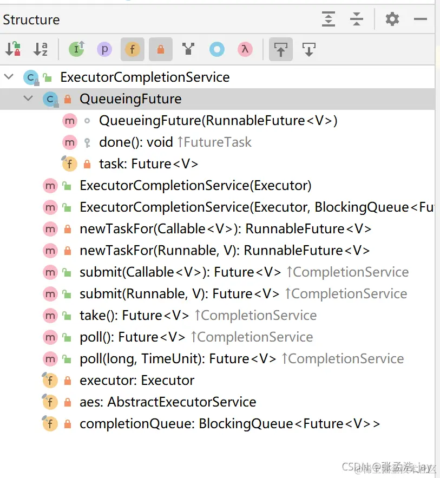Image resolution: width=440 pixels, height=478 pixels.
Task: Click class icon beside QueueingFuture
Action: tap(50, 99)
